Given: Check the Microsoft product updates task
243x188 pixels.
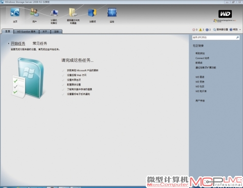Looking at the screenshot, I should [83, 70].
